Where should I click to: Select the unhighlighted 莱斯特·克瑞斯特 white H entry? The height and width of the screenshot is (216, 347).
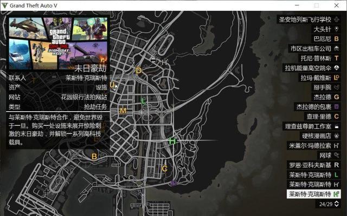click(x=313, y=185)
